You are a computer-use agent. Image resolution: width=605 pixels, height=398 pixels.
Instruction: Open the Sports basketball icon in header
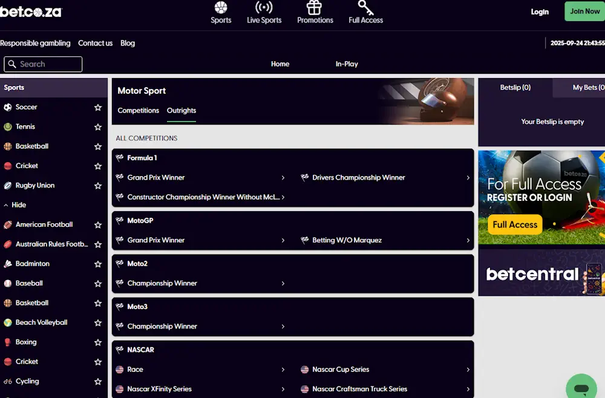coord(221,8)
